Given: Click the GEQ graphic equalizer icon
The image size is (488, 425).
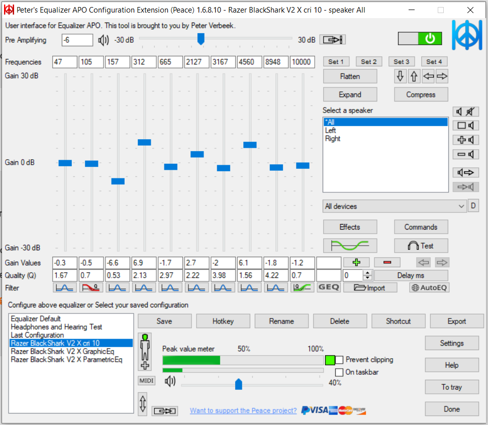Looking at the screenshot, I should click(329, 287).
